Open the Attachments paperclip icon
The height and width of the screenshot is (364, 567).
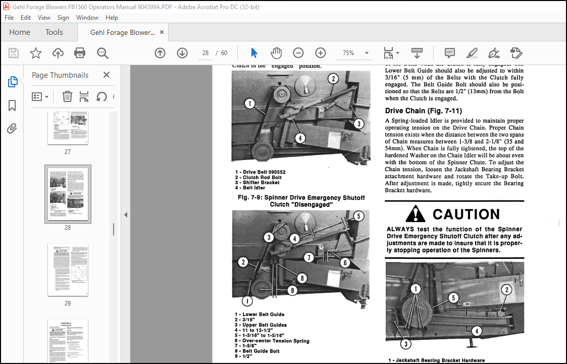click(x=12, y=128)
